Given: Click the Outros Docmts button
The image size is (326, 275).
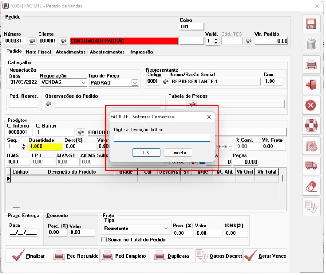Looking at the screenshot, I should (219, 256).
